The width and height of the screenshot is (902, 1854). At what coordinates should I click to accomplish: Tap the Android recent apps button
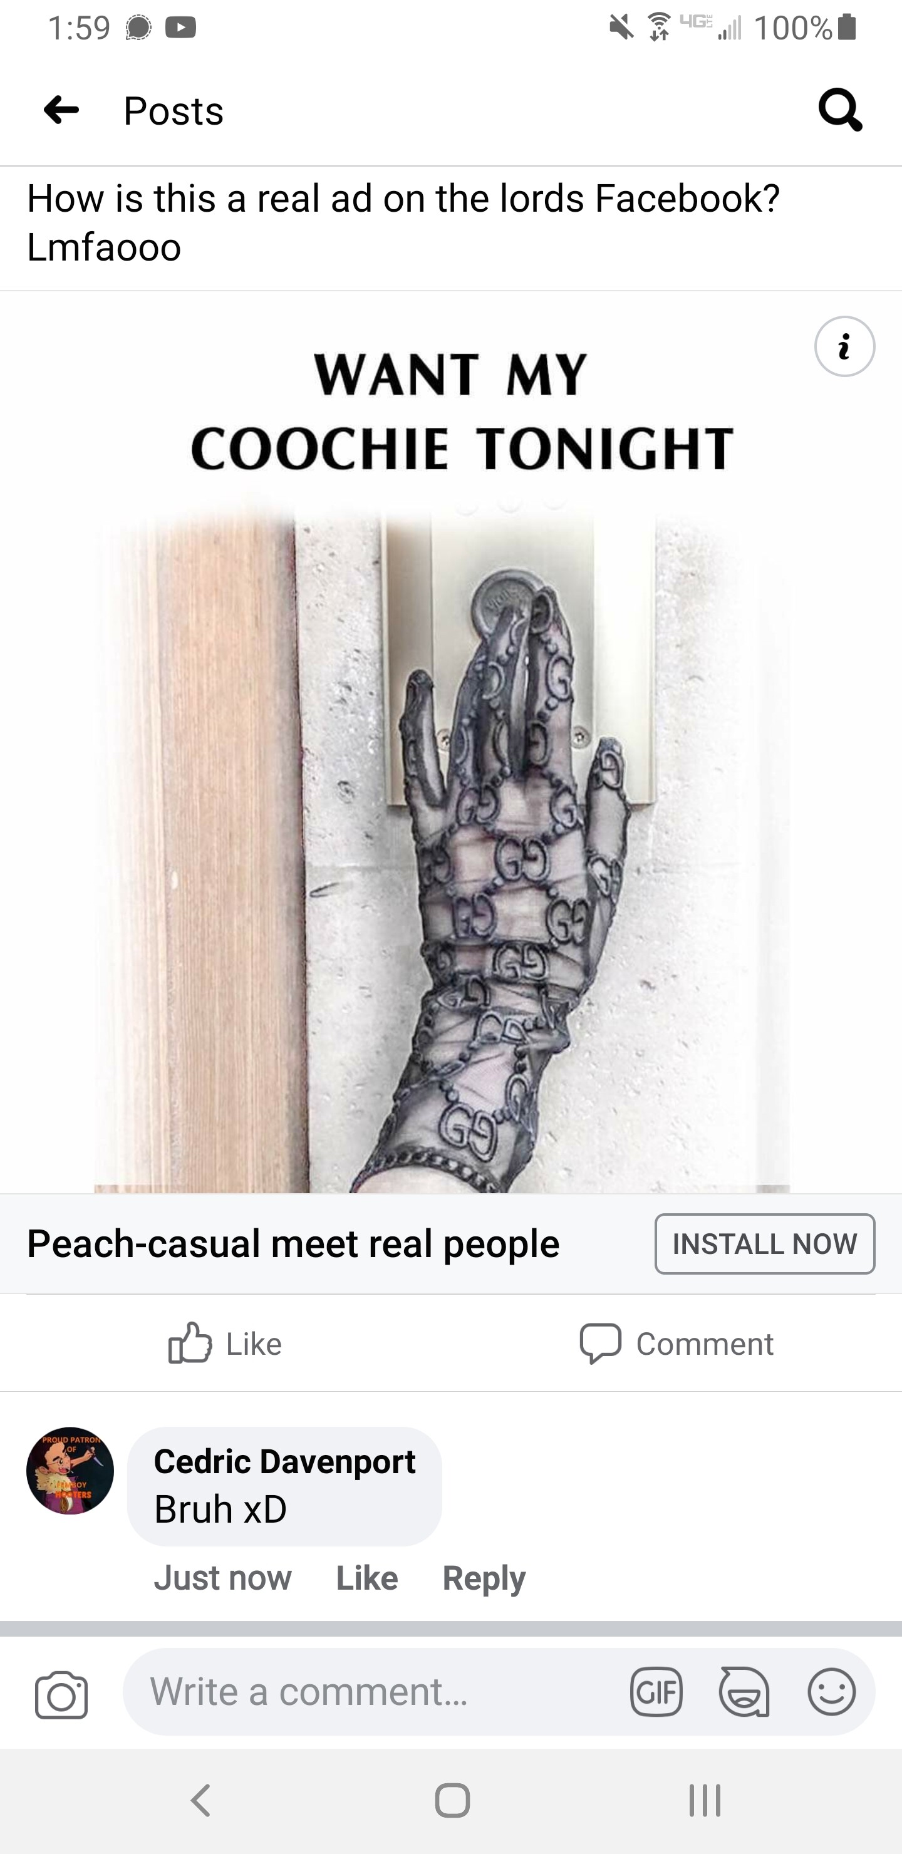[704, 1801]
